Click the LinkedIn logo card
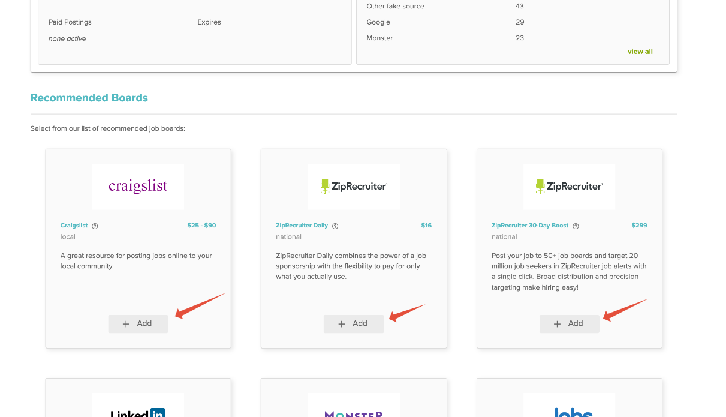This screenshot has height=417, width=726. 138,405
